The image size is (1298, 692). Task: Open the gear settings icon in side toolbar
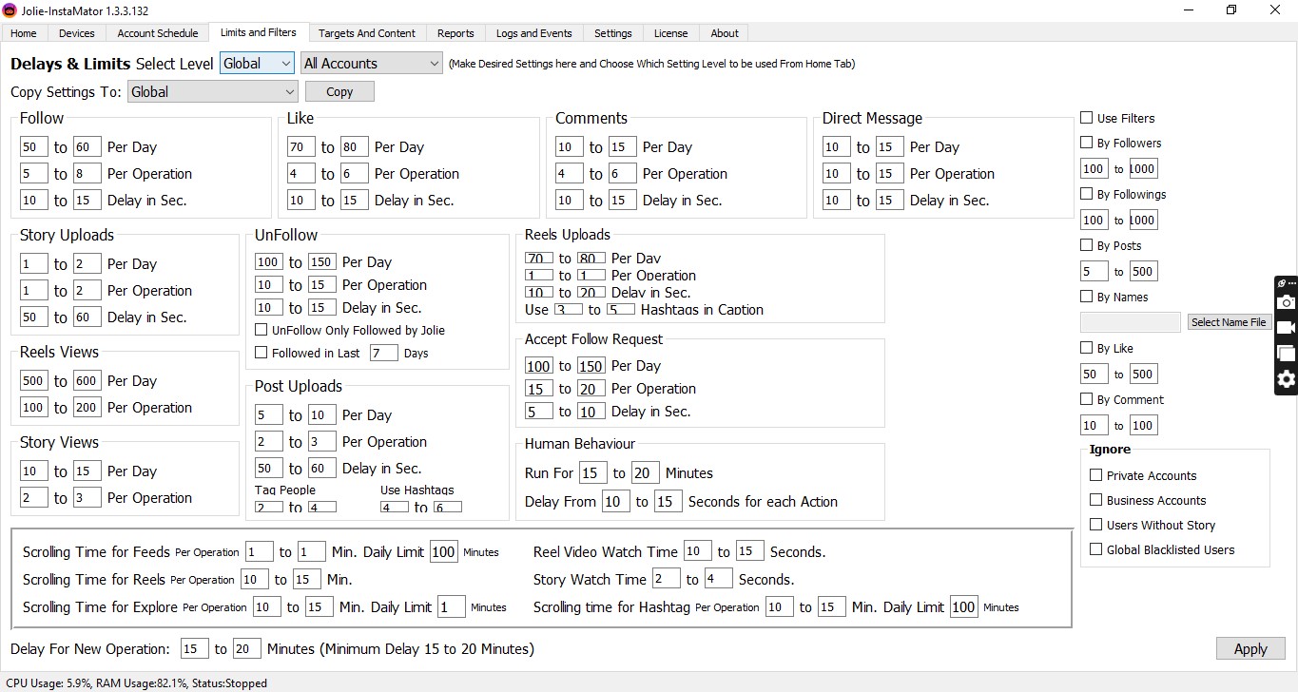(x=1286, y=379)
